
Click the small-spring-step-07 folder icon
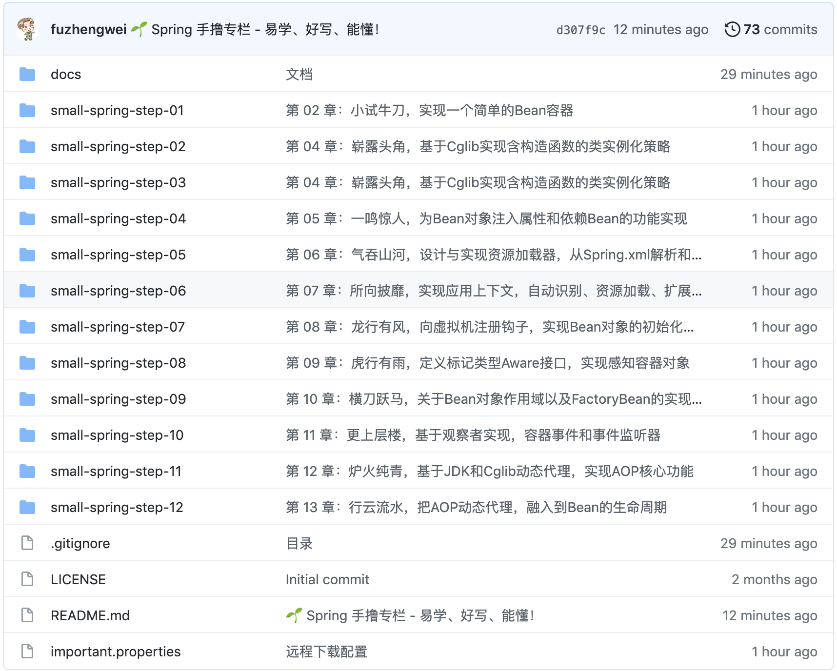pos(27,327)
